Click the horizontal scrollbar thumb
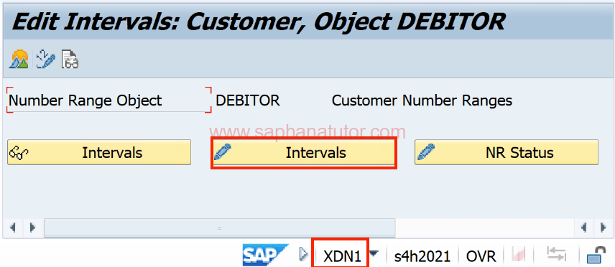The image size is (615, 267). coord(220,228)
